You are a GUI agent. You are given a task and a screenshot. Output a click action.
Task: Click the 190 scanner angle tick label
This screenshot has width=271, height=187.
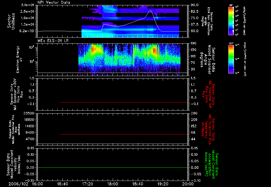coord(193,43)
